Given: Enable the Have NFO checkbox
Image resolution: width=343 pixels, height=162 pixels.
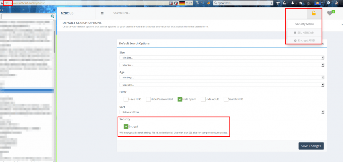Looking at the screenshot, I should 126,99.
